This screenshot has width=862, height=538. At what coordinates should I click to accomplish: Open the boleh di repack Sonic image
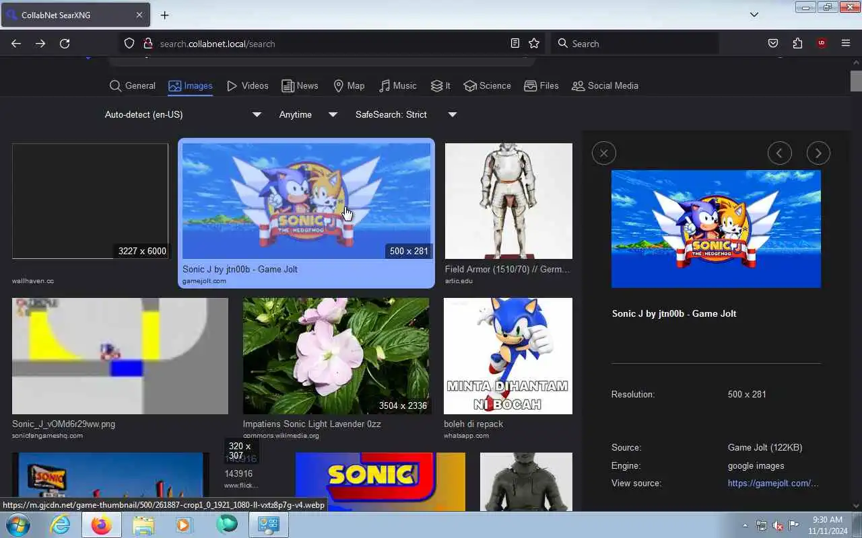click(508, 356)
